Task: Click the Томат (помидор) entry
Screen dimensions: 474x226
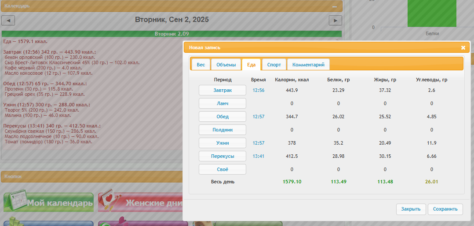Action: tap(48, 142)
